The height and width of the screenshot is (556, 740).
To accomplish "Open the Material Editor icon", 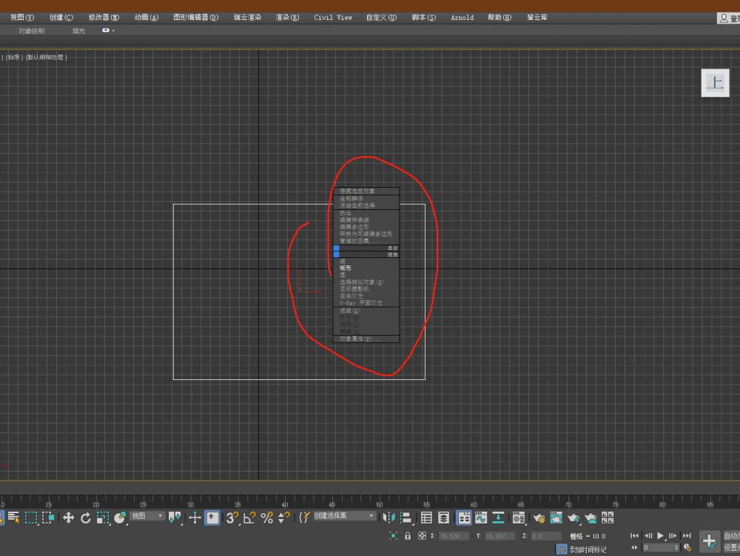I will click(x=519, y=518).
